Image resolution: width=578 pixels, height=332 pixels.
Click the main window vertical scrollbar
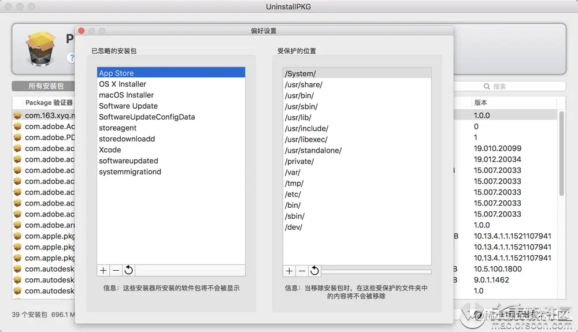coord(561,154)
